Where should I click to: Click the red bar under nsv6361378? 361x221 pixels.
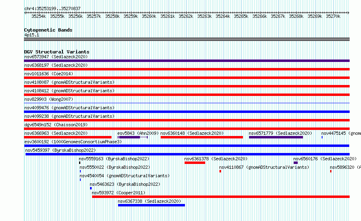click(195, 163)
